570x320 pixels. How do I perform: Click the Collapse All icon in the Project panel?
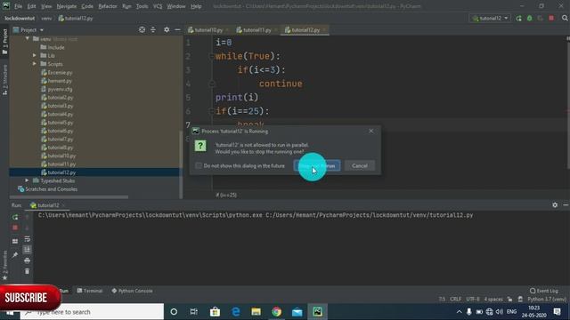click(153, 29)
